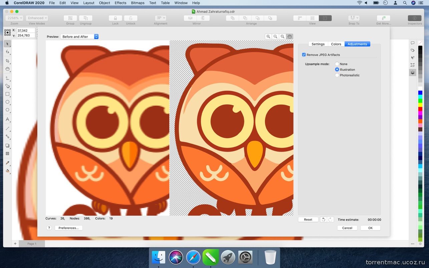The image size is (429, 268).
Task: Open the Objects layers inspector icon
Action: pyautogui.click(x=413, y=72)
